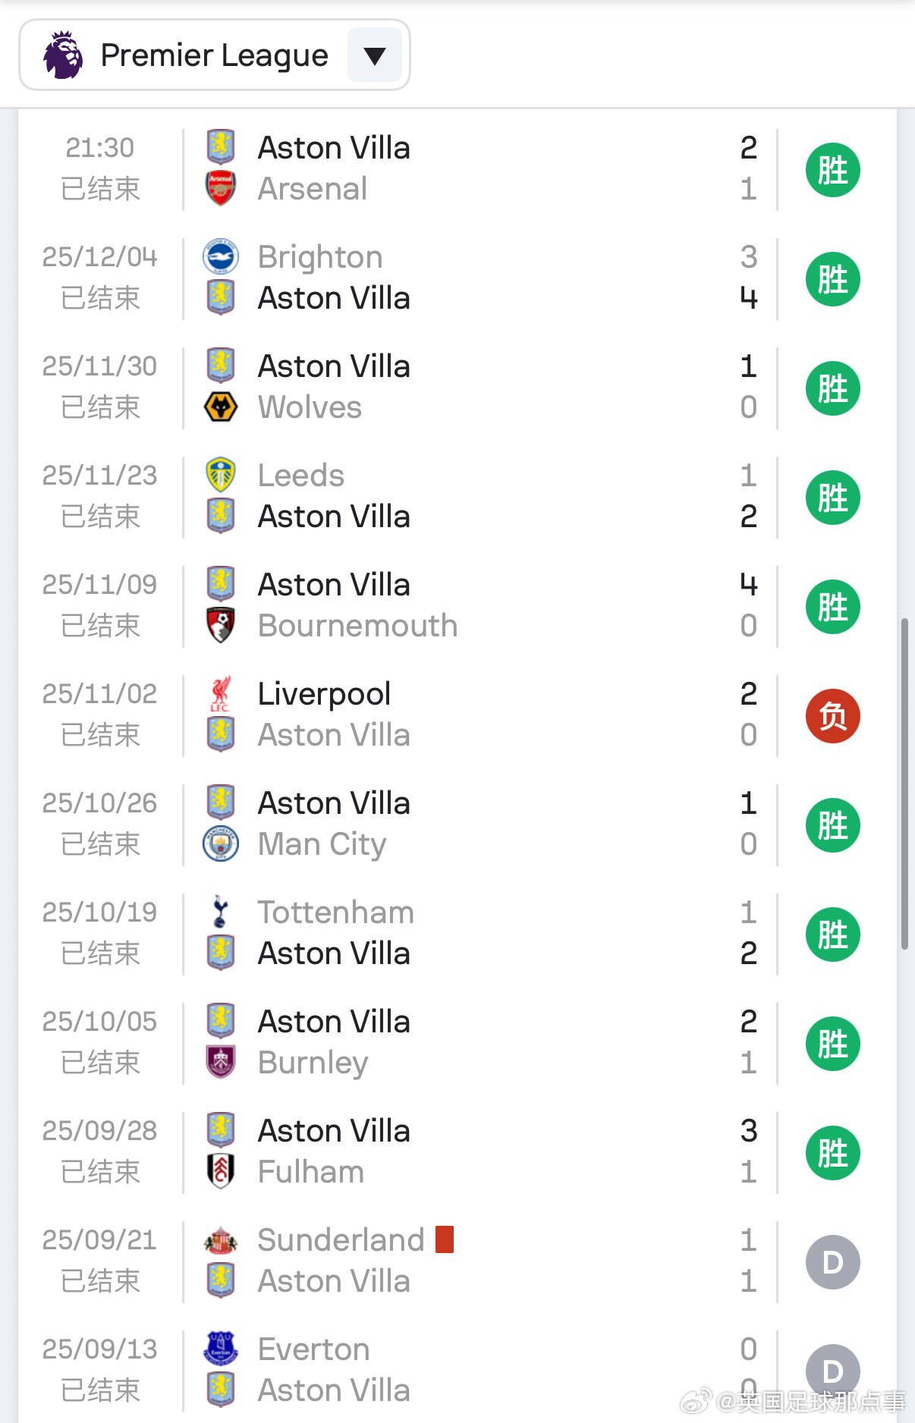Click the Arsenal club crest
Image resolution: width=915 pixels, height=1423 pixels.
[x=221, y=188]
